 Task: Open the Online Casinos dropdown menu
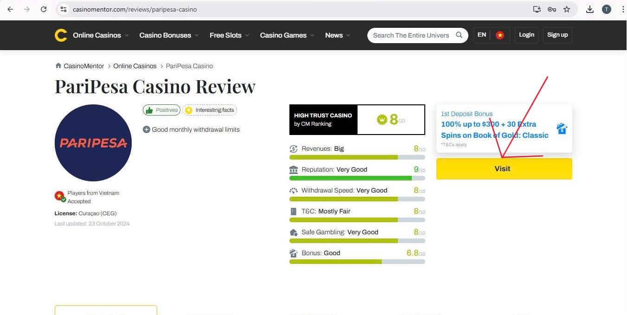pos(101,35)
